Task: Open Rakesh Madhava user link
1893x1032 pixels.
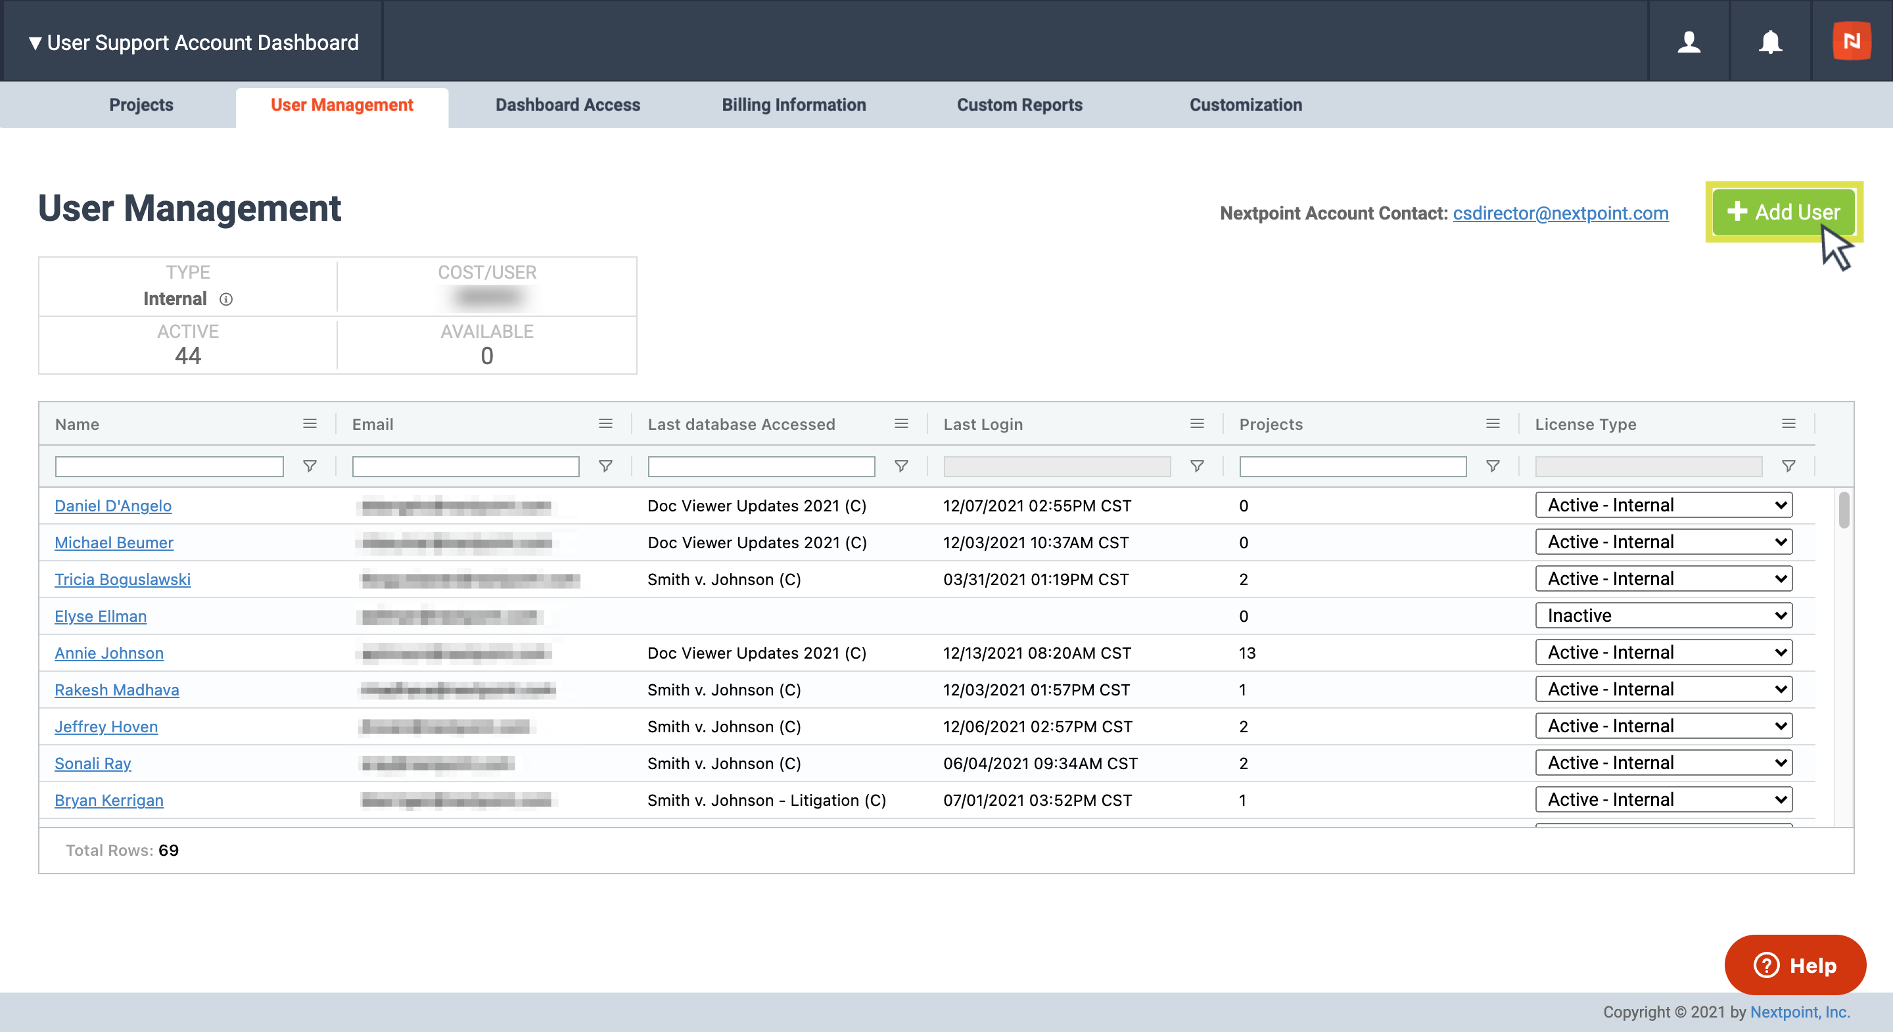Action: pyautogui.click(x=117, y=690)
